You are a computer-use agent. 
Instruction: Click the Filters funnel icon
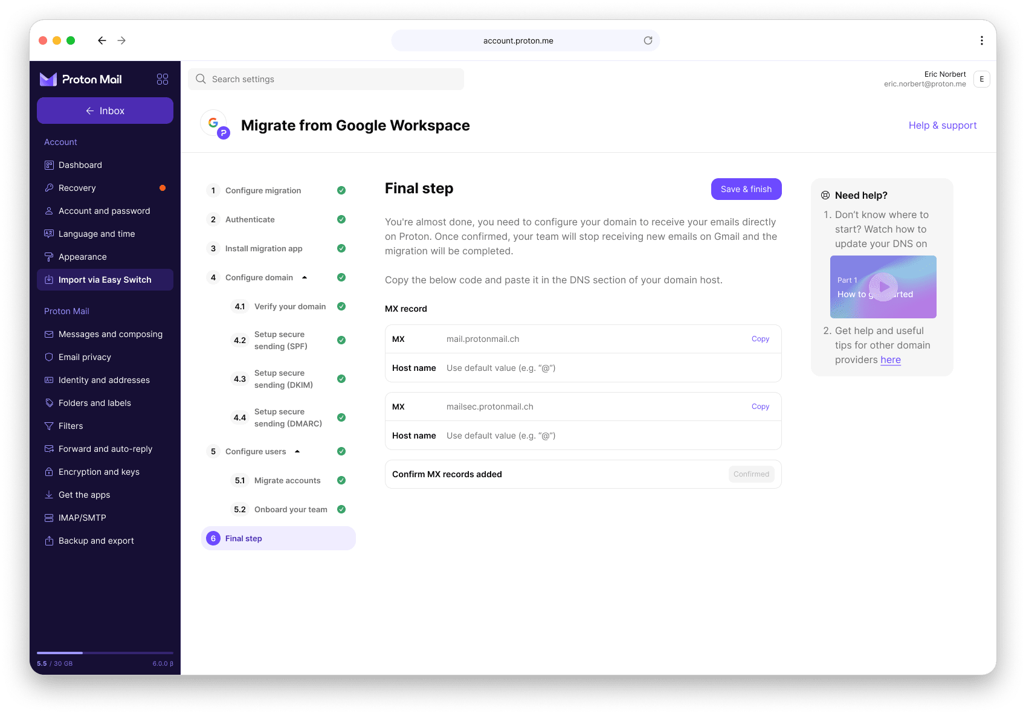tap(49, 426)
